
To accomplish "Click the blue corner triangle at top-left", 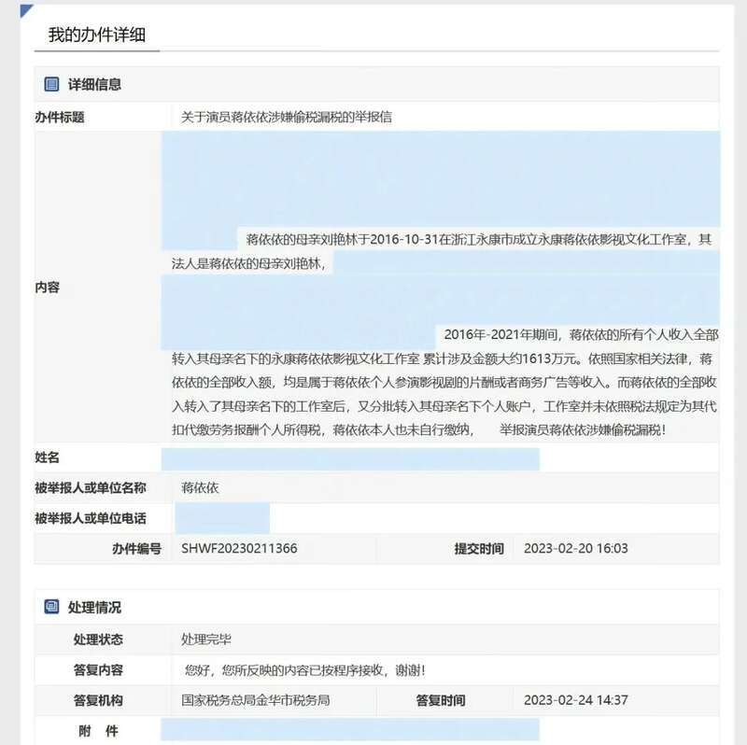I will click(x=27, y=11).
